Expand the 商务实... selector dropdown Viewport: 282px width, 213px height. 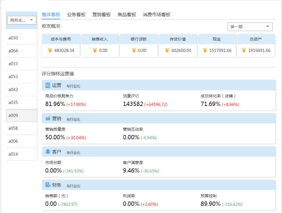pos(22,20)
